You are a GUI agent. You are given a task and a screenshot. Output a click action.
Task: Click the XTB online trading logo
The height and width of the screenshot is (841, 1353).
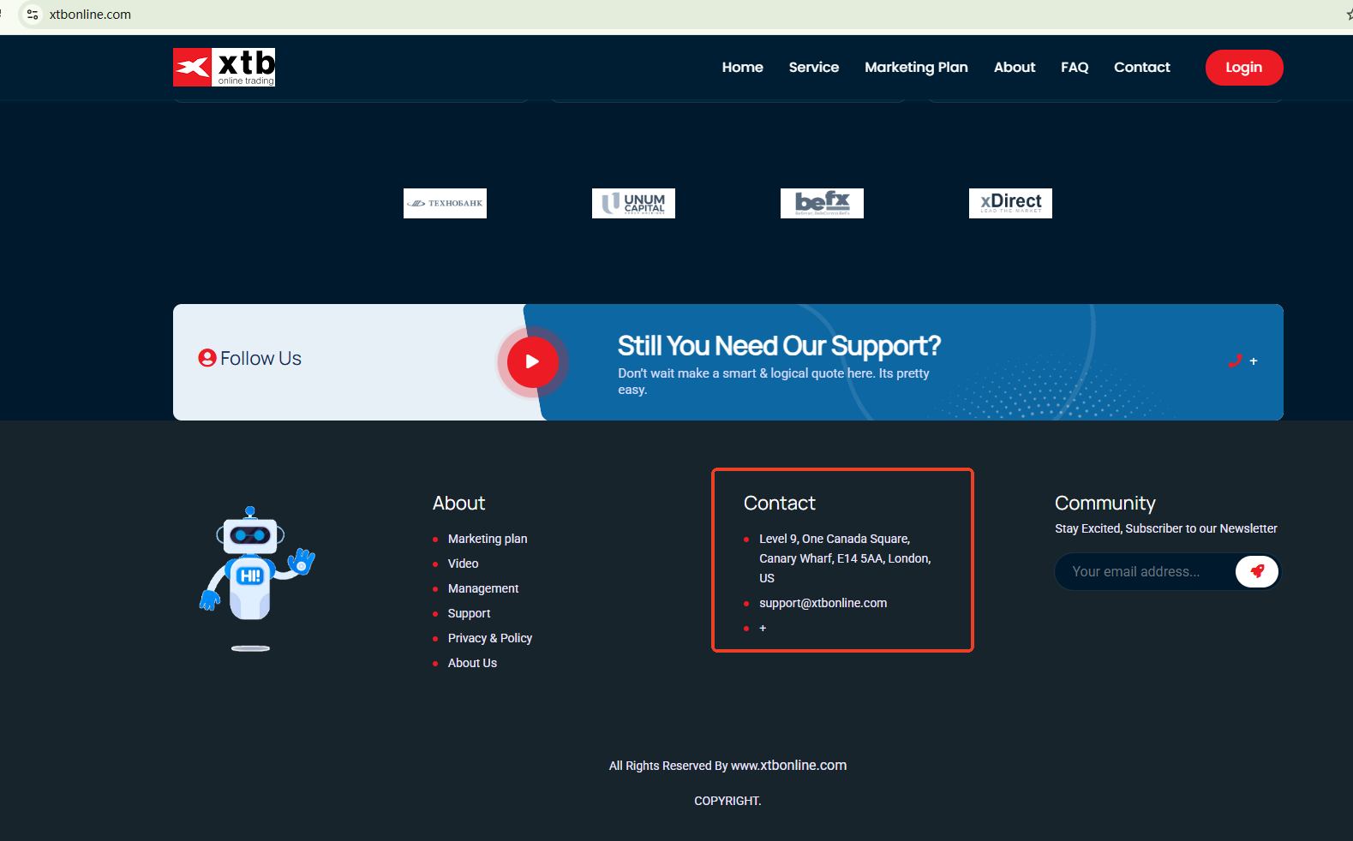[x=224, y=67]
